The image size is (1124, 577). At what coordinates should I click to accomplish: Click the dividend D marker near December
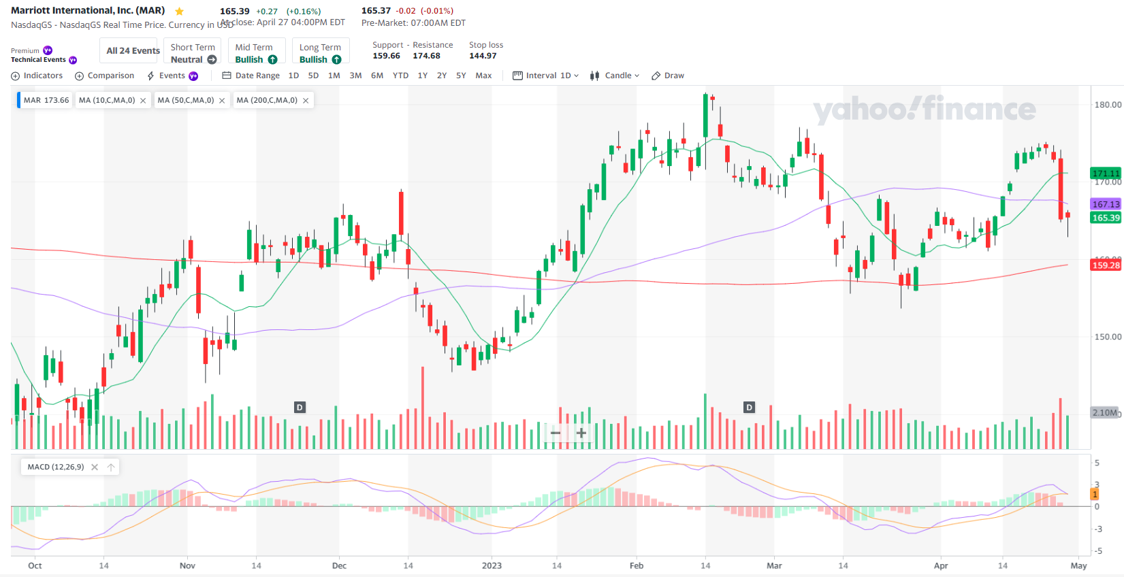point(300,408)
